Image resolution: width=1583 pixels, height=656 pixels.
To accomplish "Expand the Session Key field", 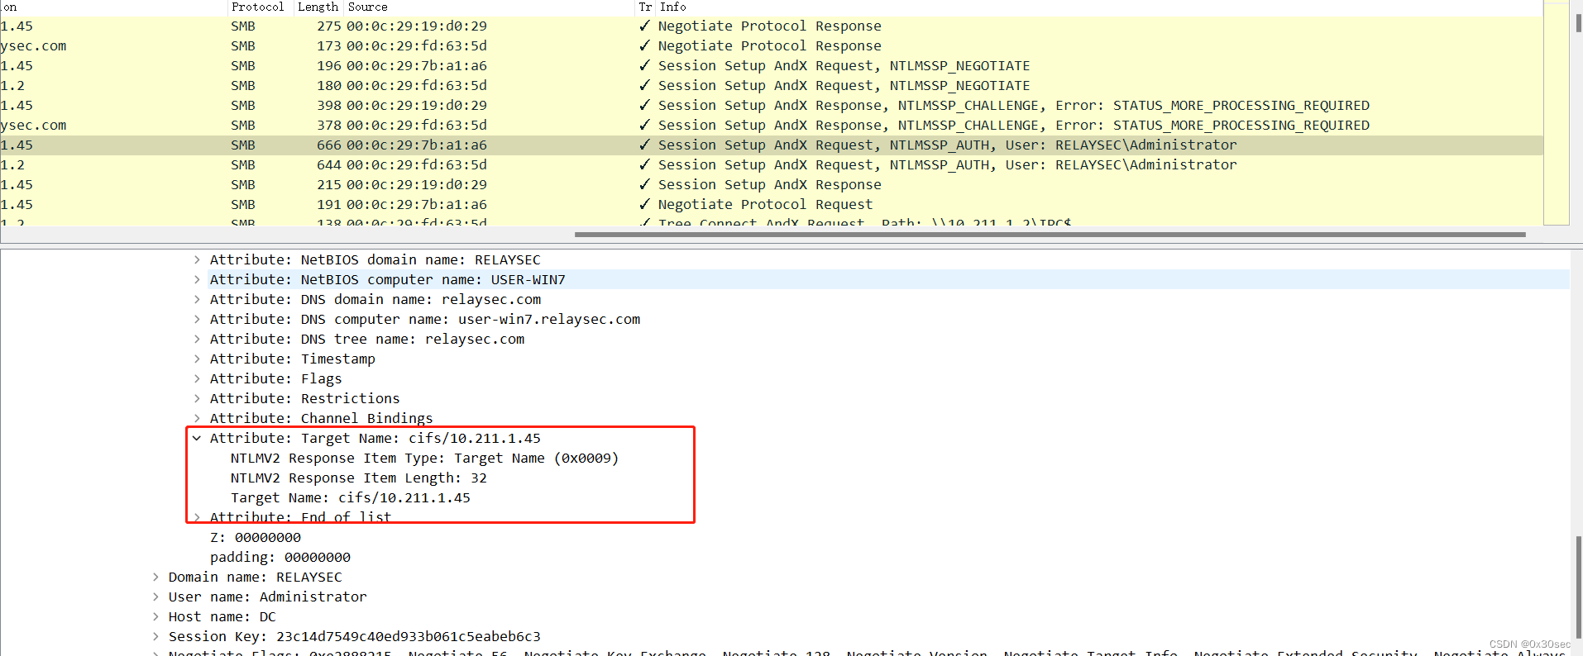I will (155, 636).
